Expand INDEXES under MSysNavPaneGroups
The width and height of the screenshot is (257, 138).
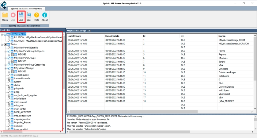pos(9,61)
